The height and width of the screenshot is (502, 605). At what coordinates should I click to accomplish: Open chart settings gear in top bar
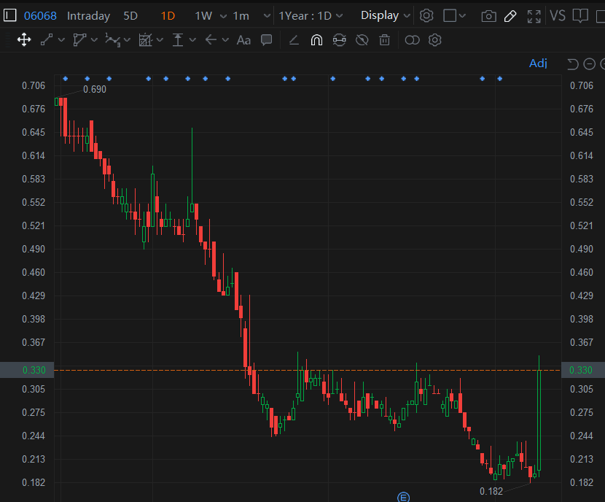tap(426, 16)
